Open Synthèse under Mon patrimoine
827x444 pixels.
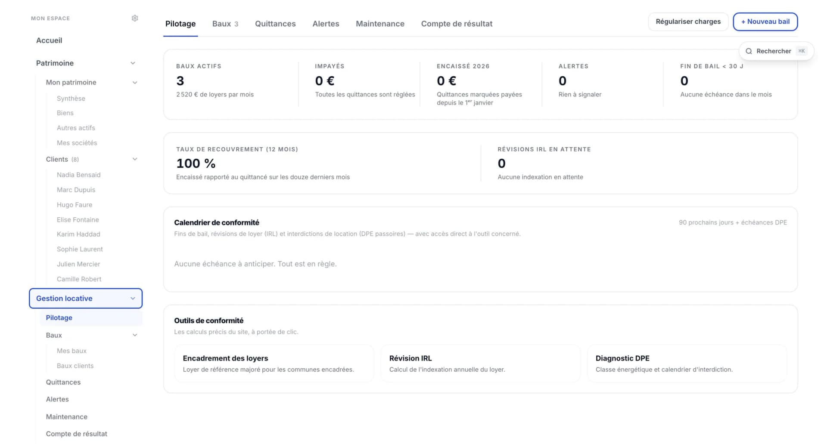(71, 99)
